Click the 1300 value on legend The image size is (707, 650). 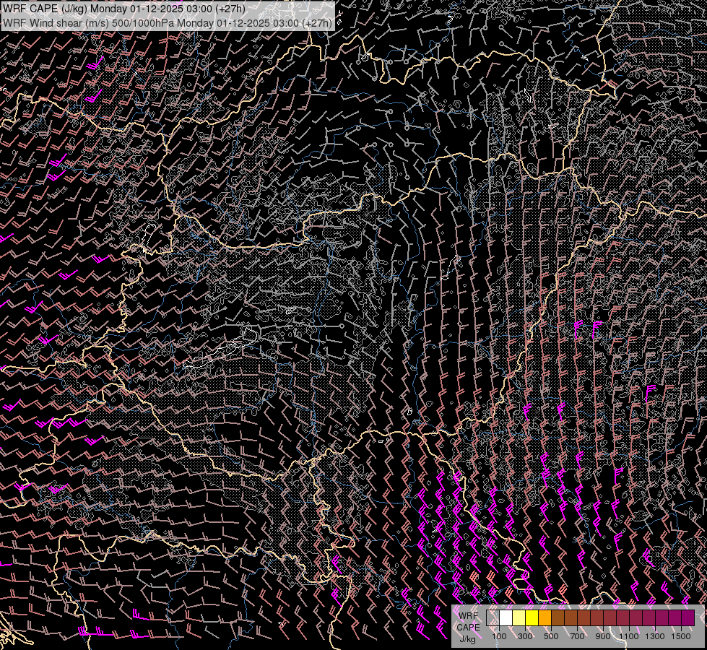(655, 636)
